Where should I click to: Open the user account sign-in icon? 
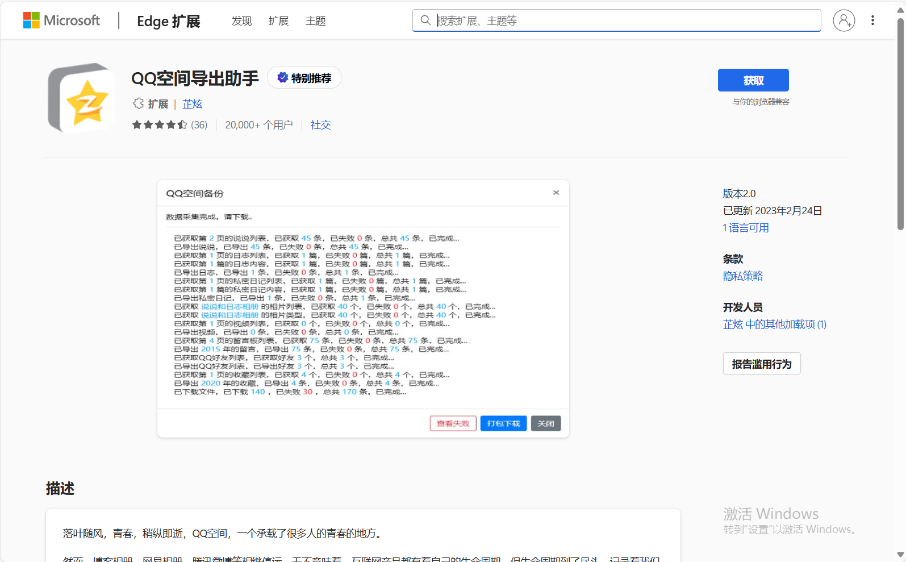tap(844, 20)
